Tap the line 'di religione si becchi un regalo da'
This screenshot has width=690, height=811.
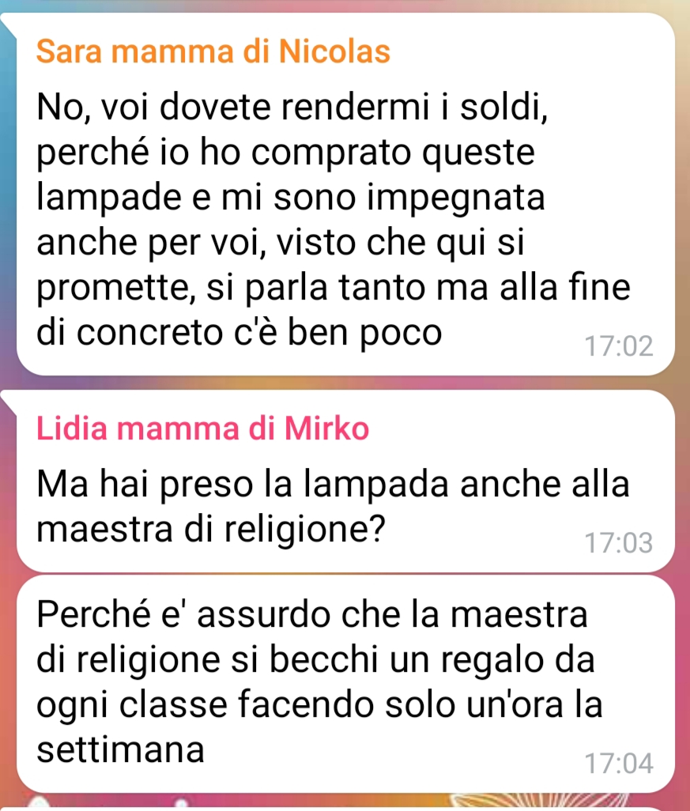coord(315,660)
